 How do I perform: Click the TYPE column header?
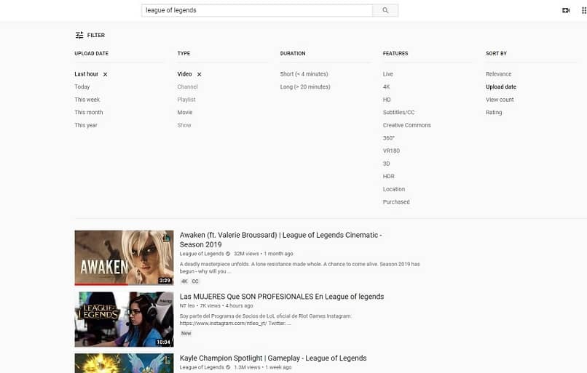point(184,54)
